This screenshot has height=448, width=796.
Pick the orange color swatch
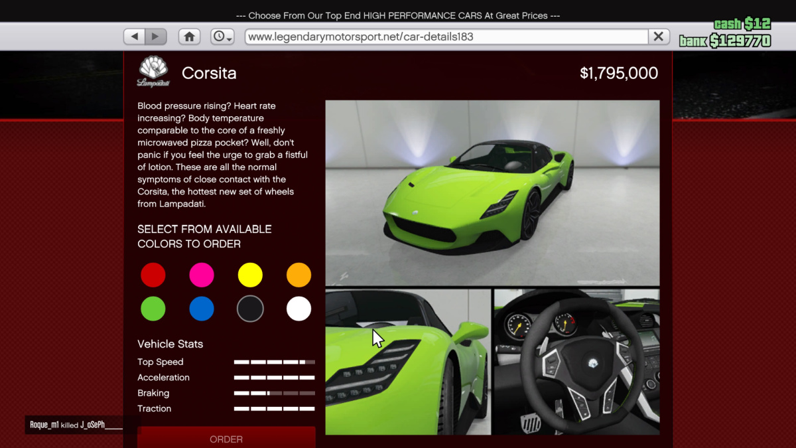(298, 275)
